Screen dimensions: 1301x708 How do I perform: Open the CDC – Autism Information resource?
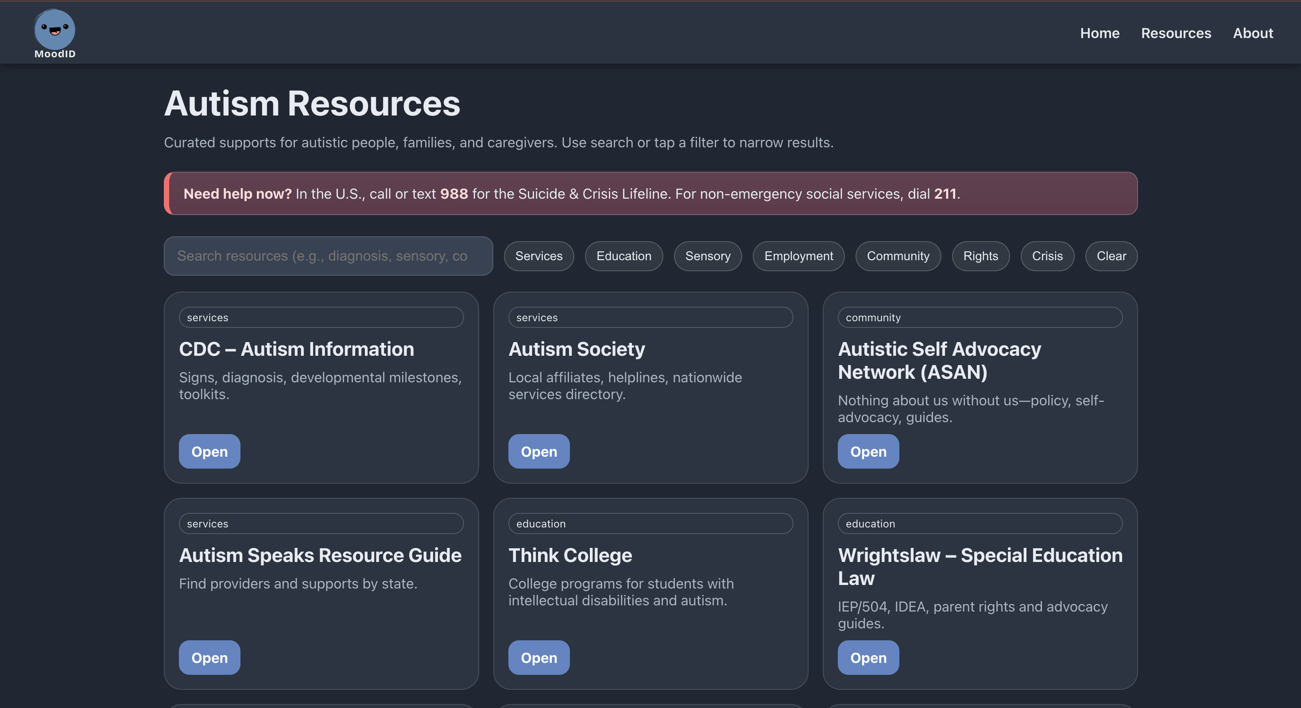209,451
